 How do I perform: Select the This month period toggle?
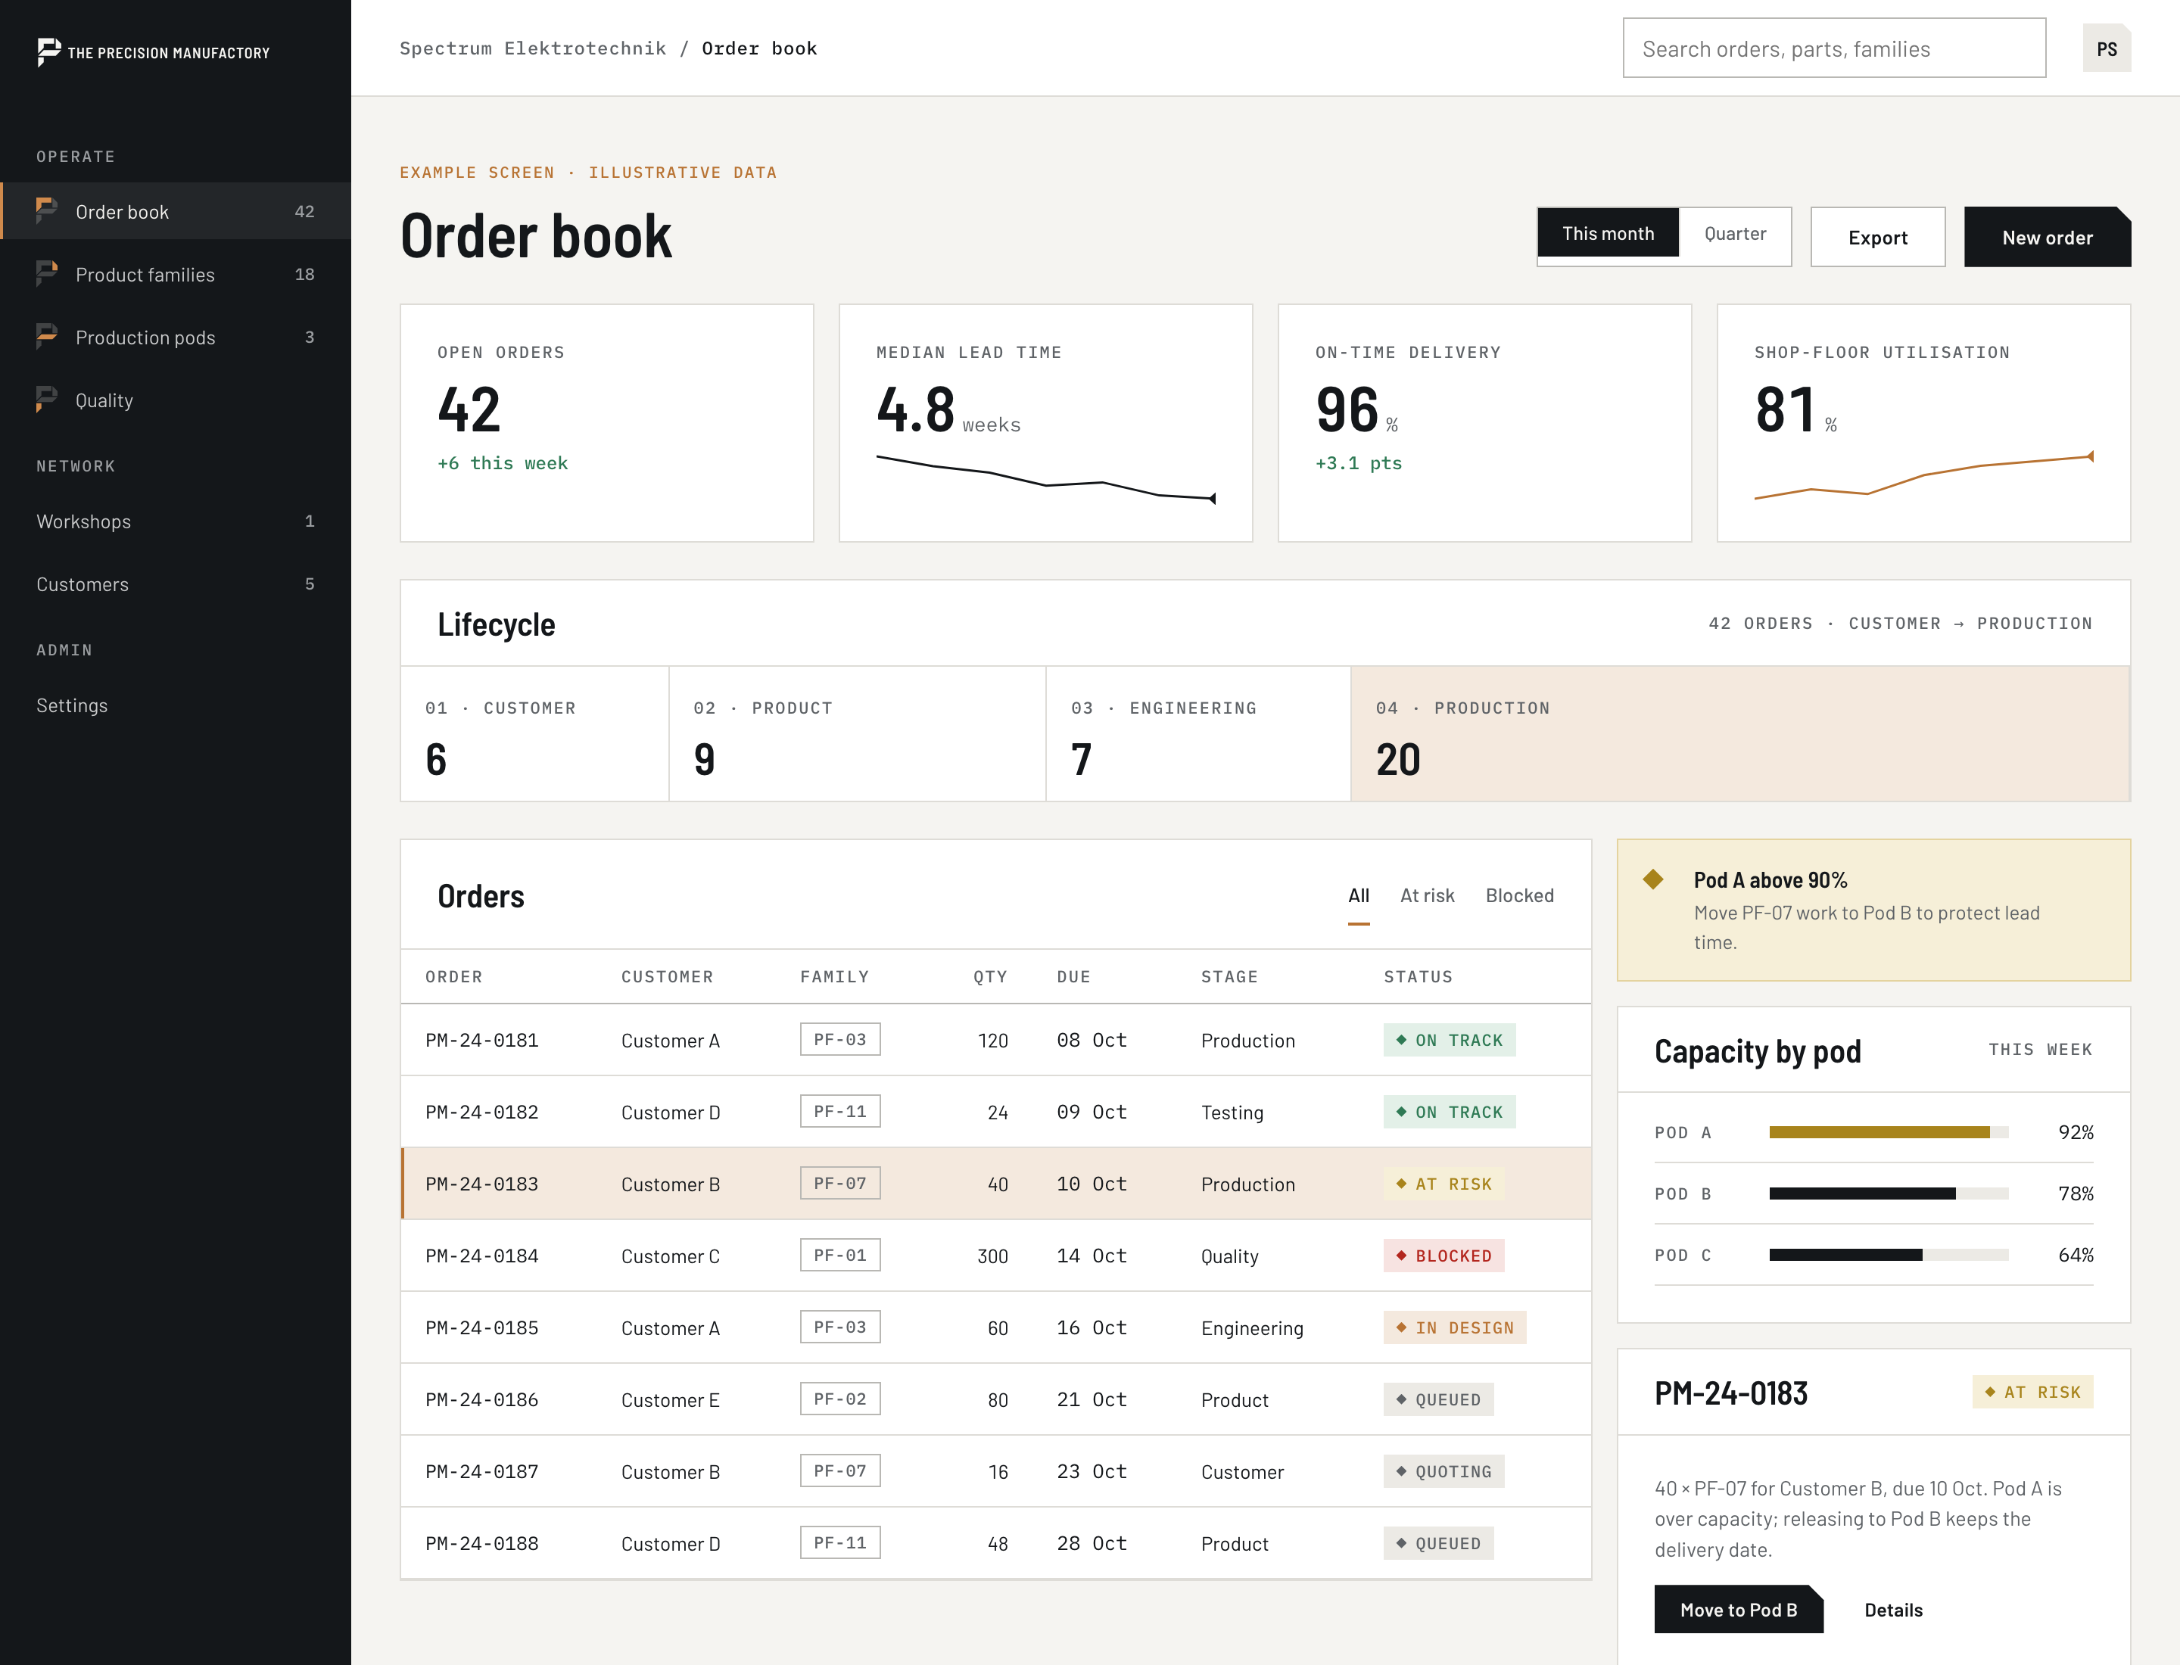[1608, 233]
